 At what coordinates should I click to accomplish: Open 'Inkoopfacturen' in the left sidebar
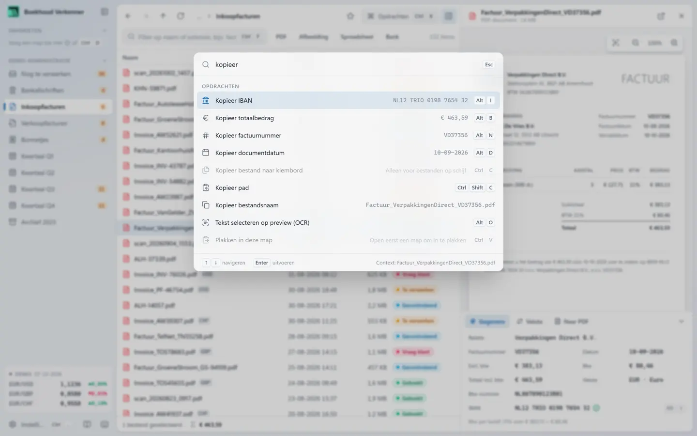58,107
